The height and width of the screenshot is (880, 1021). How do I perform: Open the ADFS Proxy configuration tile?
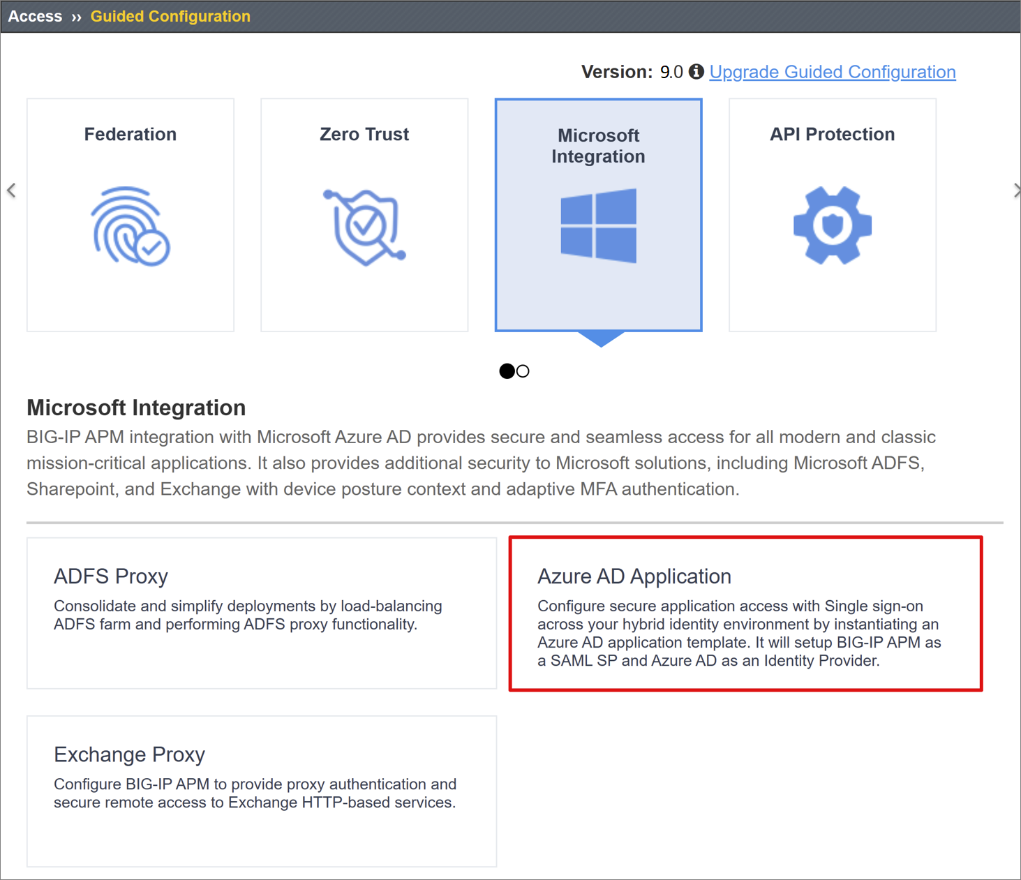pyautogui.click(x=262, y=613)
